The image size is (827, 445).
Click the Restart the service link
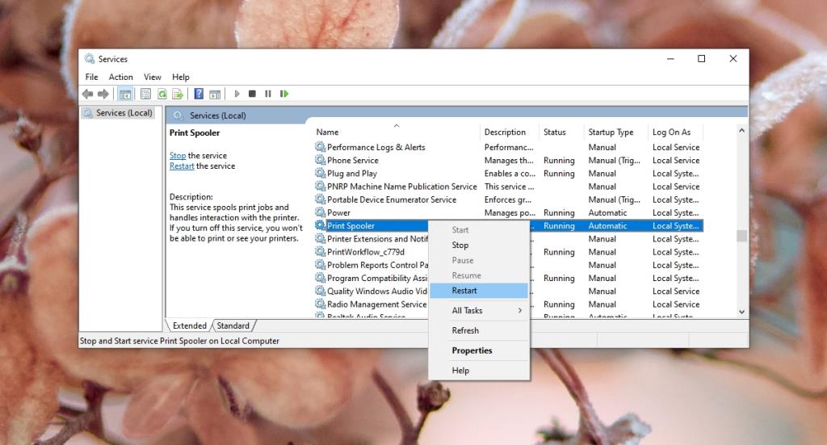point(181,166)
